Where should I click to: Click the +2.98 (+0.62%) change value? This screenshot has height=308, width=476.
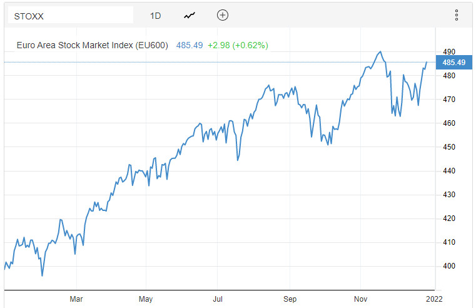pyautogui.click(x=238, y=45)
